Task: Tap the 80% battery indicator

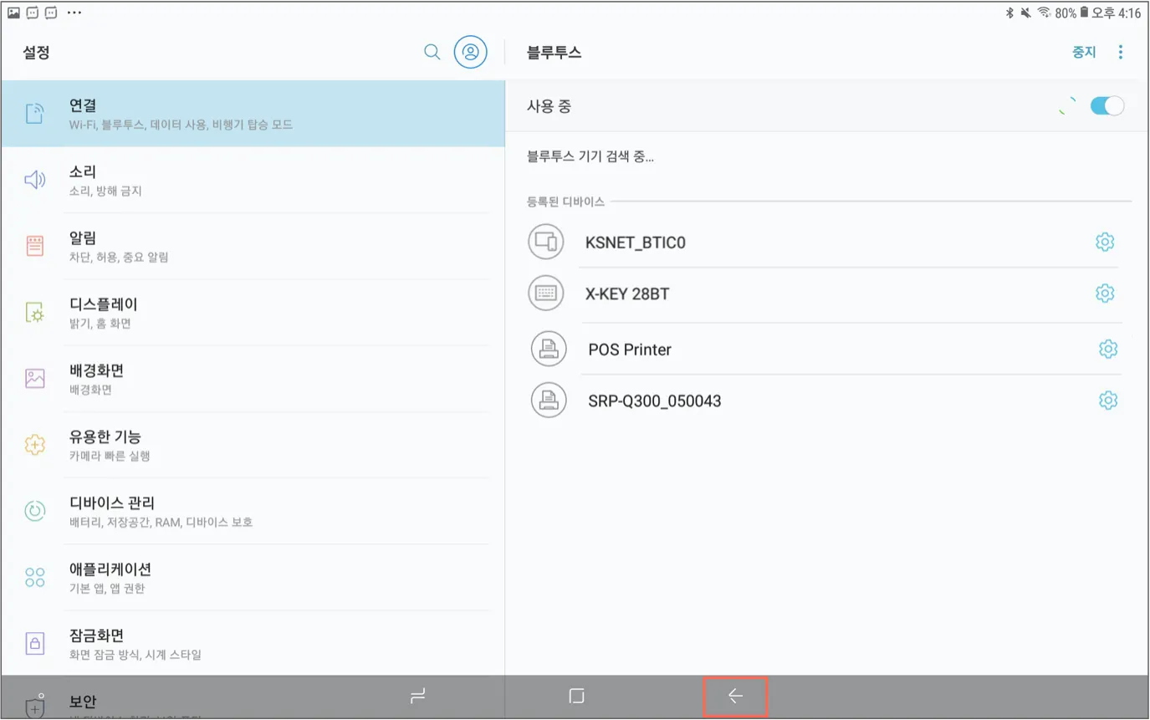Action: coord(1071,13)
